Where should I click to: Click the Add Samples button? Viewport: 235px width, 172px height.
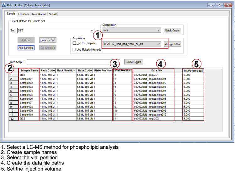[26, 48]
